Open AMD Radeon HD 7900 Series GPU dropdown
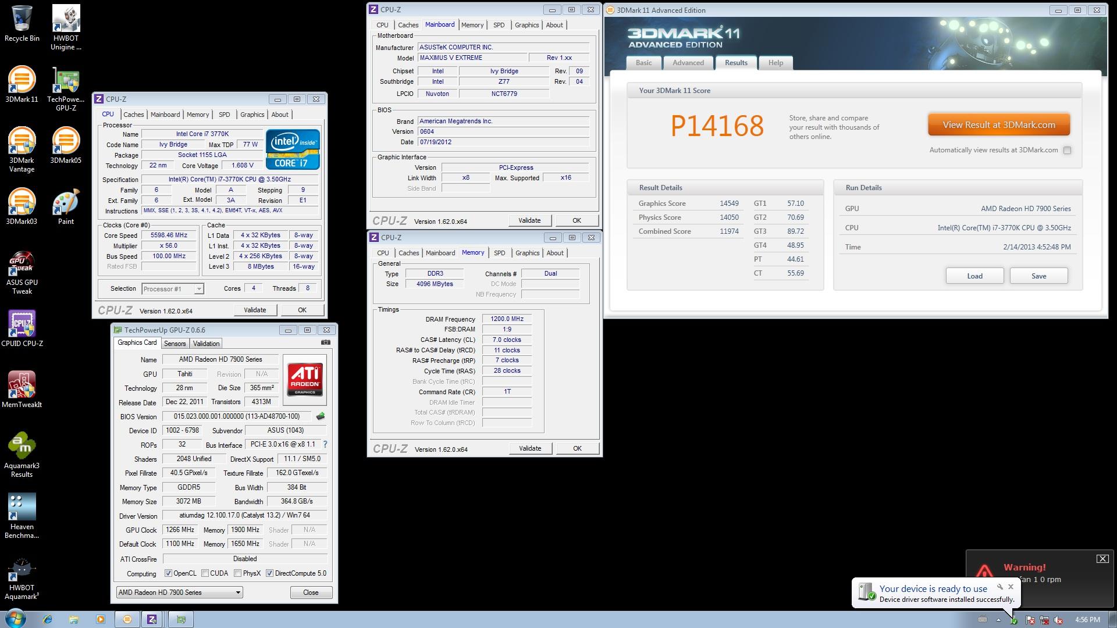 pos(179,593)
